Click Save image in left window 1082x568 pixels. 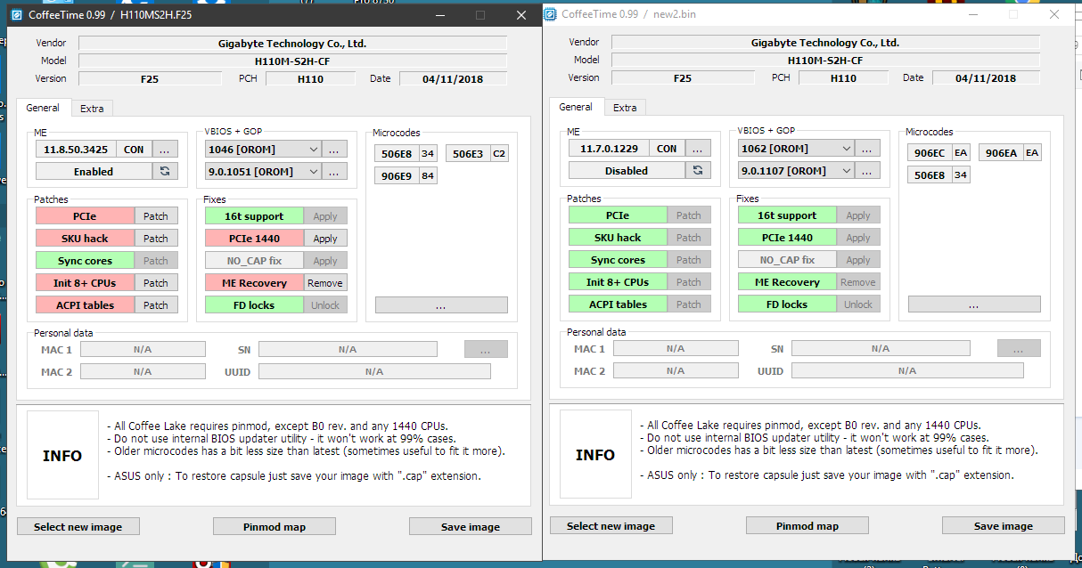[470, 527]
